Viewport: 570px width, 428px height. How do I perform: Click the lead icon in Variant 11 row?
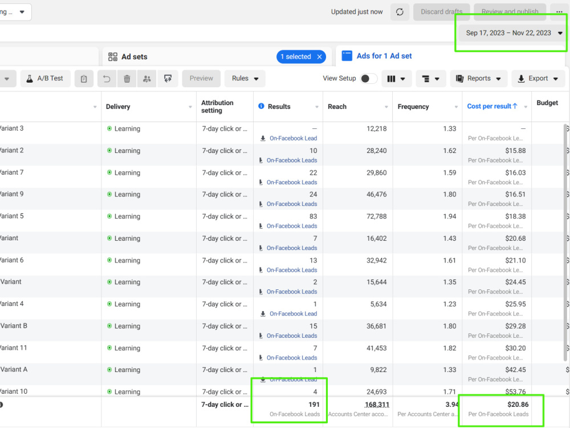coord(260,358)
